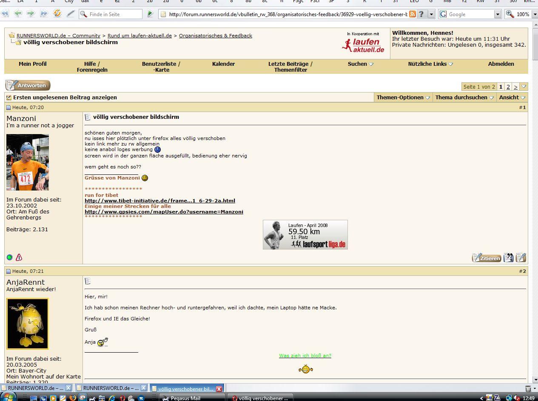Open 'Rund um laufen-aktuell.de' breadcrumb
This screenshot has width=538, height=401.
(x=139, y=36)
